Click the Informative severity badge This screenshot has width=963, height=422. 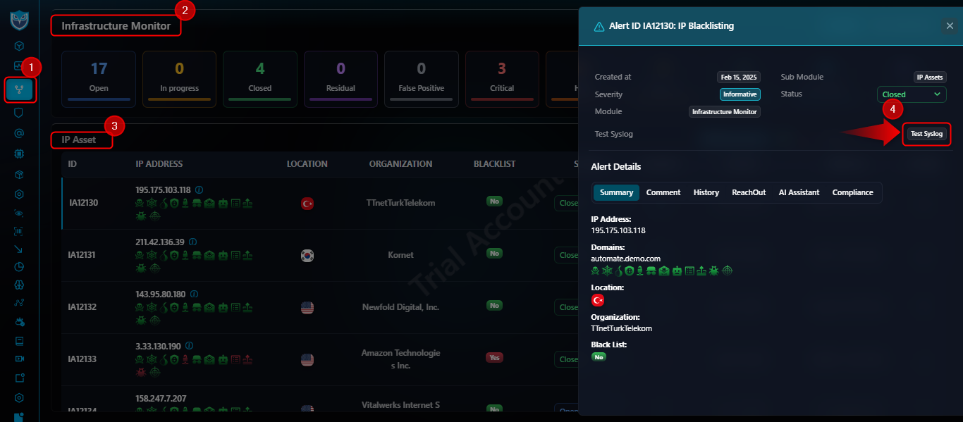740,94
